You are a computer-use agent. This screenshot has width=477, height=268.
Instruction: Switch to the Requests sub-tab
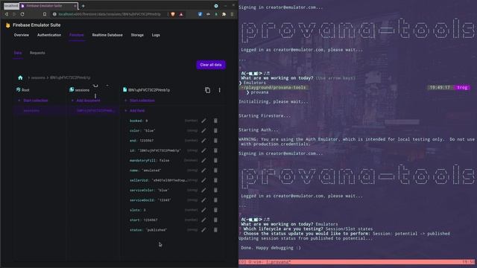tap(37, 53)
